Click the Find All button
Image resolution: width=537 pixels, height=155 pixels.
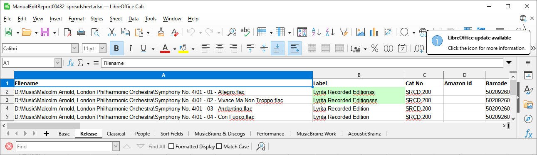157,146
